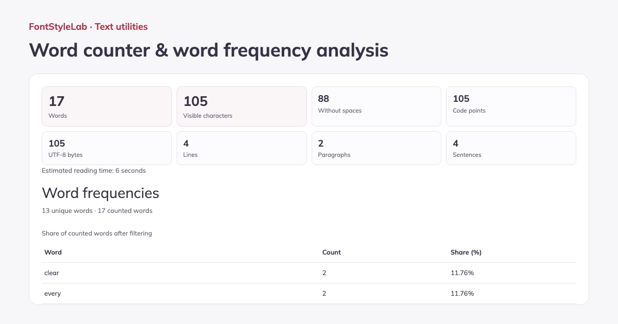This screenshot has height=324, width=618.
Task: Click the count value for 'clear'
Action: [x=324, y=273]
